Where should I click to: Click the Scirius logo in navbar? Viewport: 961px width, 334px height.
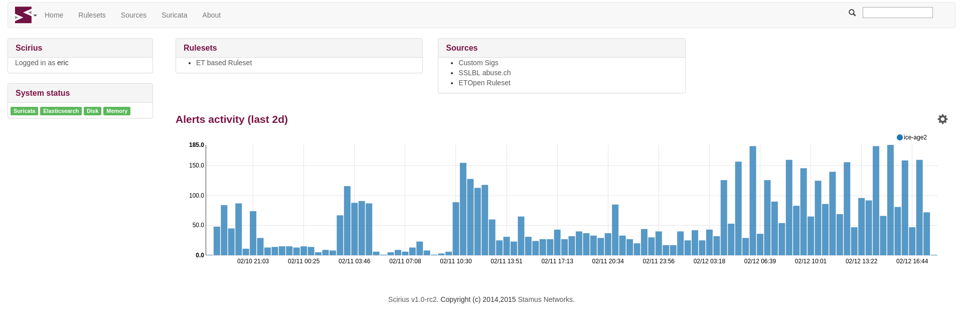tap(23, 15)
